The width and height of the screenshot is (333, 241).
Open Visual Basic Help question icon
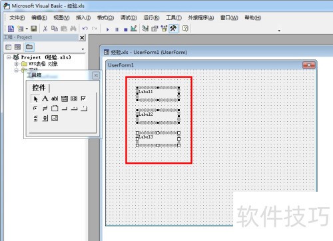click(185, 29)
